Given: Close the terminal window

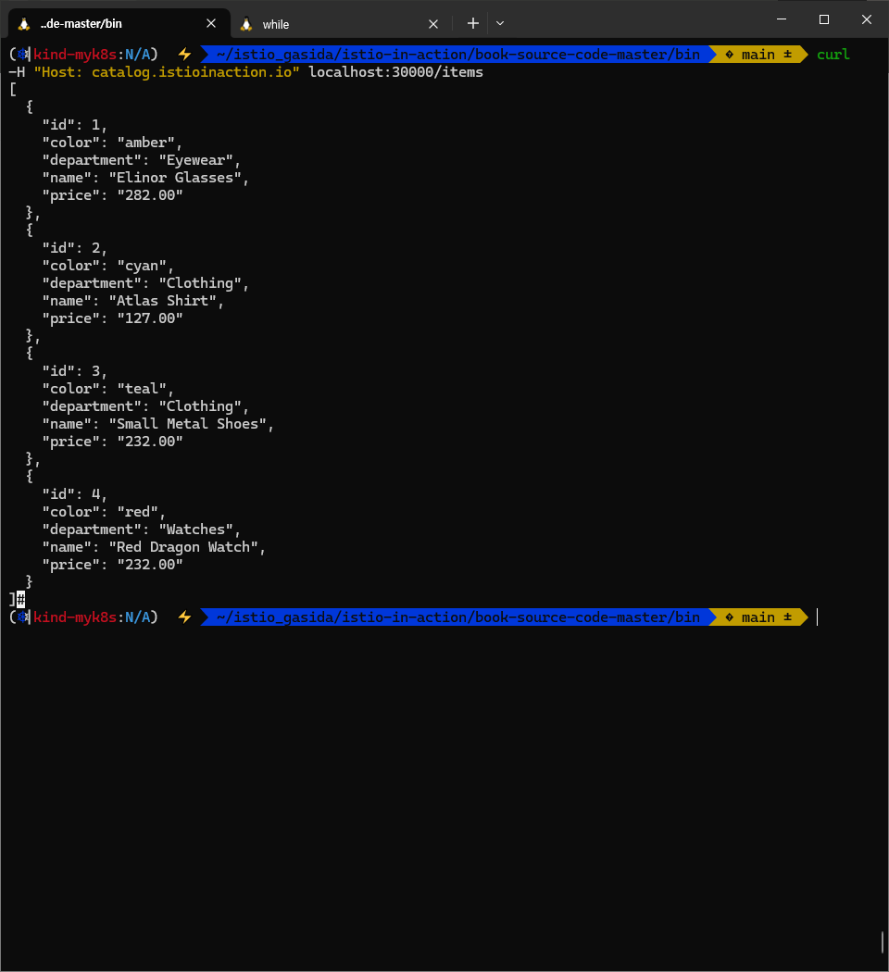Looking at the screenshot, I should tap(867, 19).
